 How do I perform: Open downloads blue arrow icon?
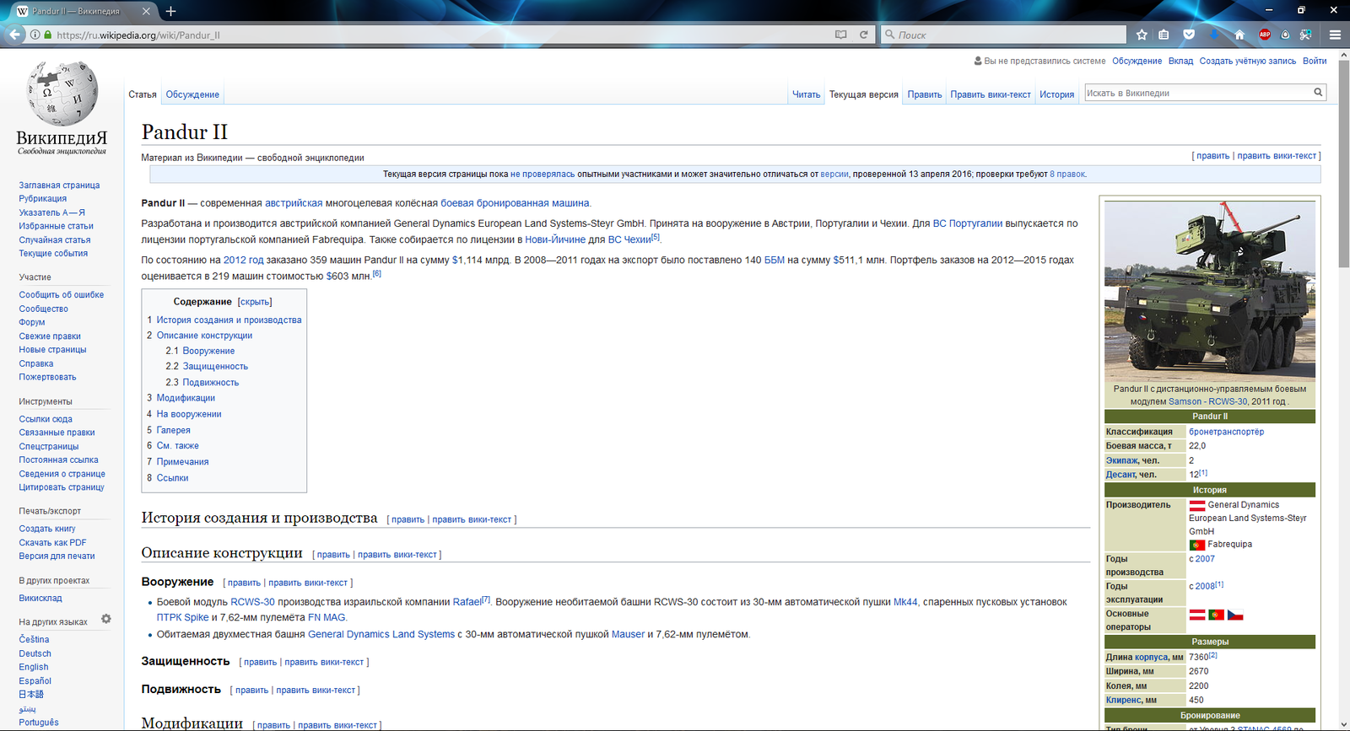tap(1214, 35)
